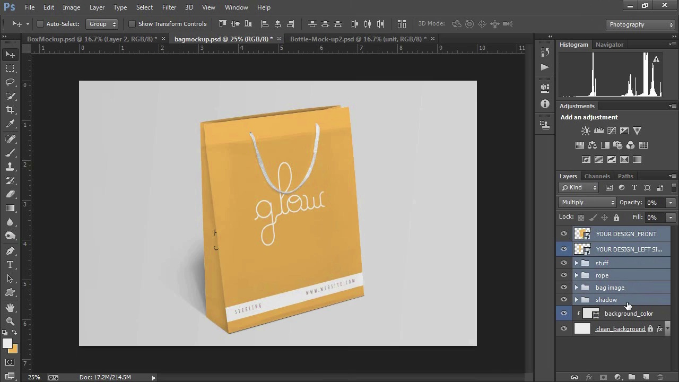The width and height of the screenshot is (679, 382).
Task: Open the Filter menu
Action: point(169,7)
